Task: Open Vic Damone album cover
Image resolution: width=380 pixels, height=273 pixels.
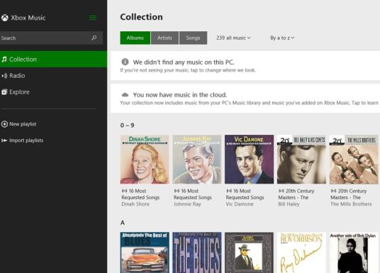Action: click(x=249, y=160)
